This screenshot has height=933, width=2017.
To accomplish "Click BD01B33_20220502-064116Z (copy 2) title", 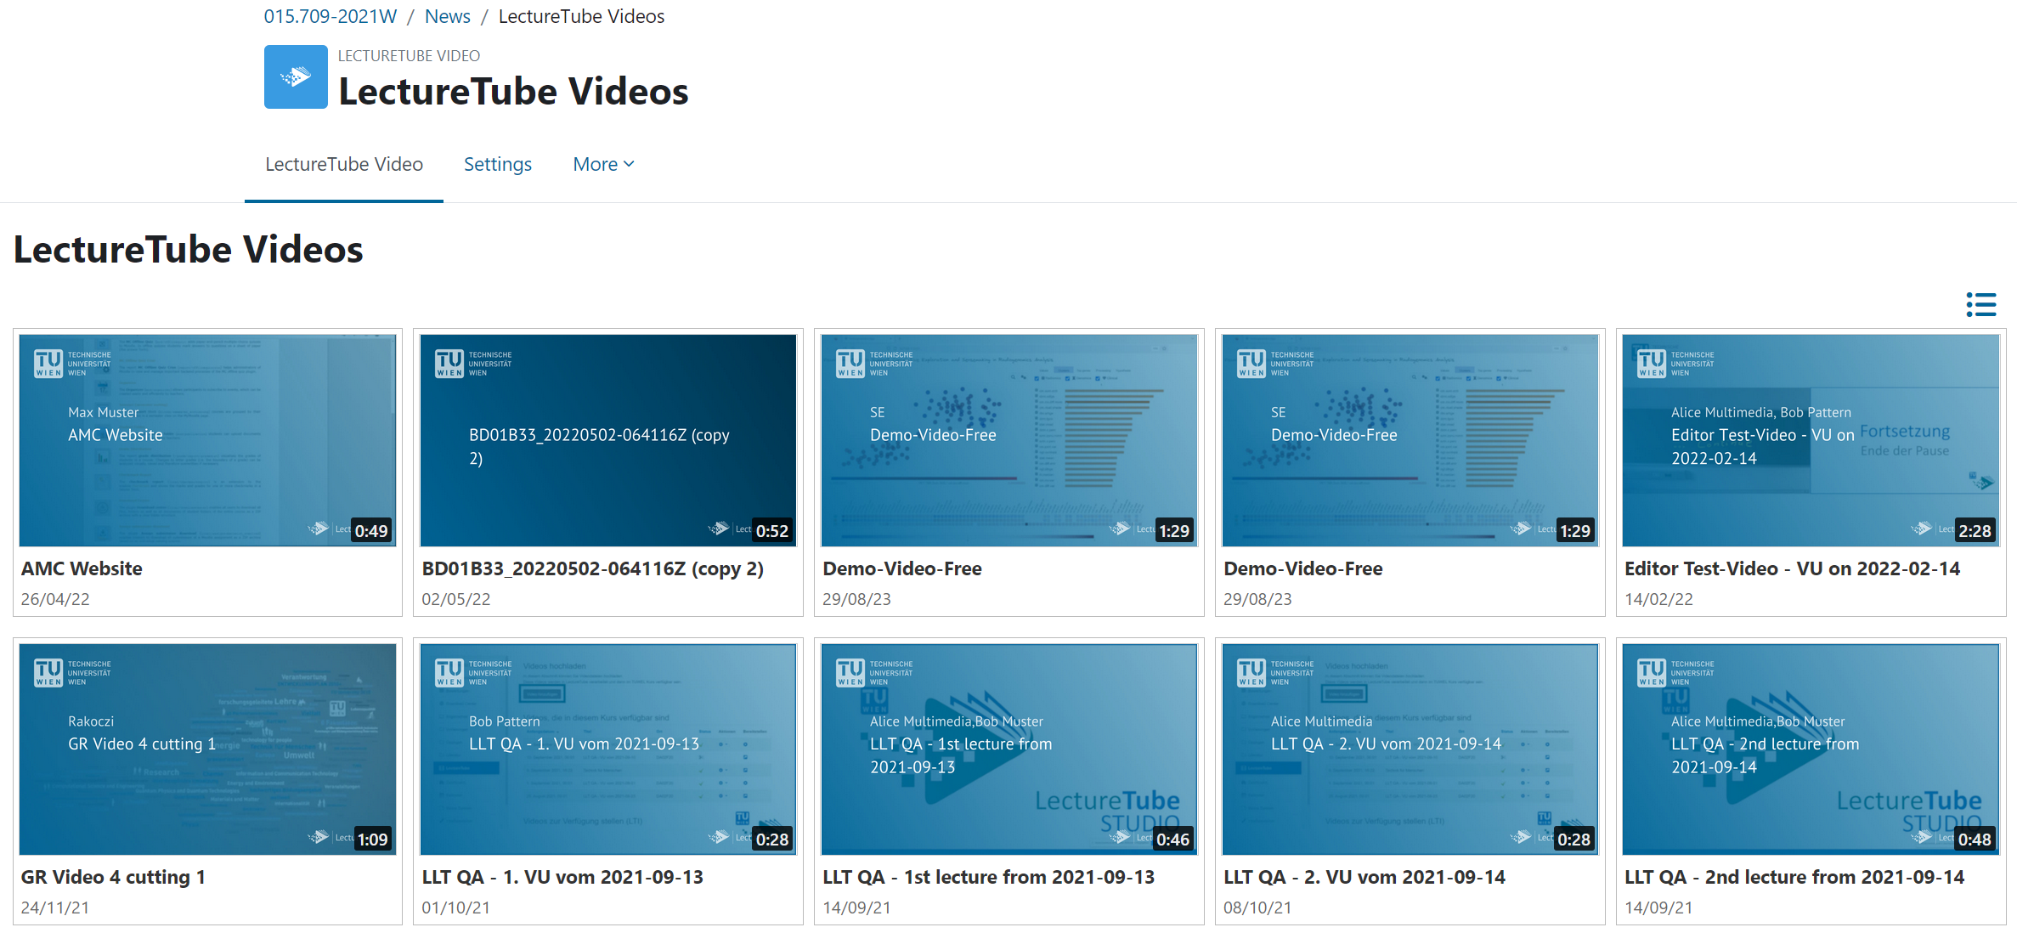I will point(593,568).
